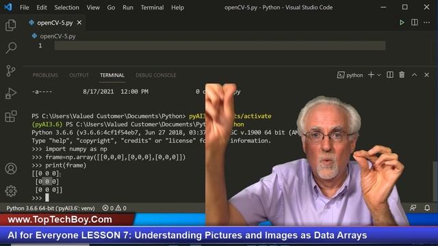
Task: Click the VS Code logo icon
Action: [x=8, y=7]
